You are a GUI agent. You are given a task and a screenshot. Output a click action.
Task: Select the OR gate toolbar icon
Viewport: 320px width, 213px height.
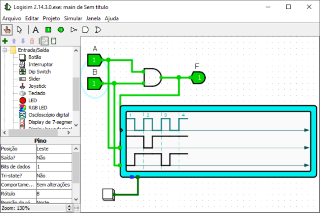[x=98, y=30]
